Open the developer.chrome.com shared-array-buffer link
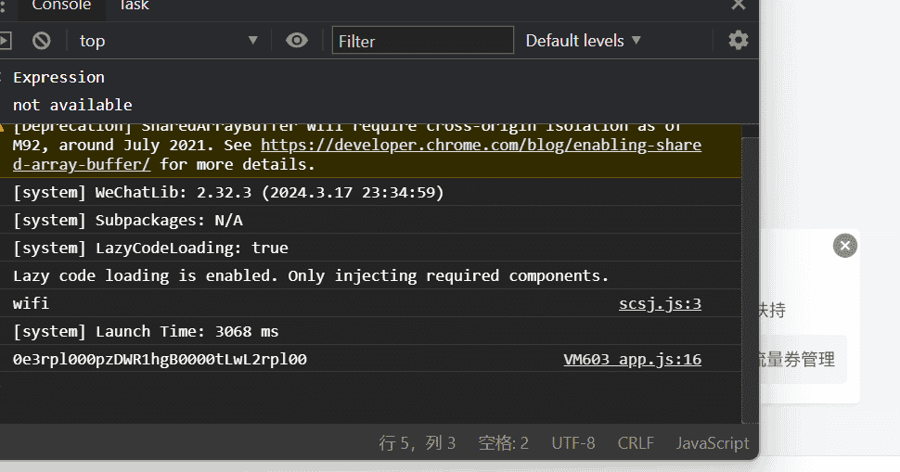Viewport: 900px width, 472px height. 481,146
